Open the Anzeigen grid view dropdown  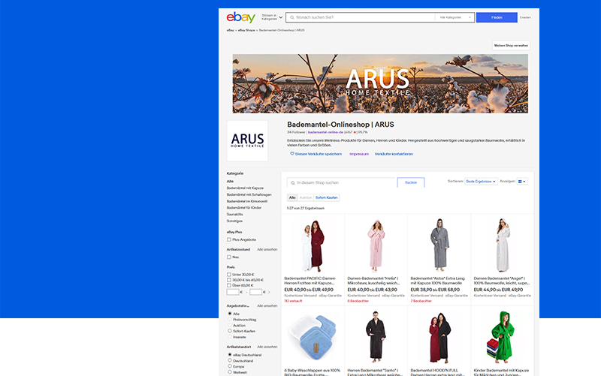pos(522,181)
